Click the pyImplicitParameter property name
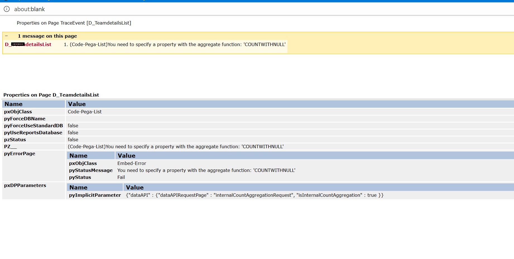This screenshot has height=259, width=514. pos(95,195)
